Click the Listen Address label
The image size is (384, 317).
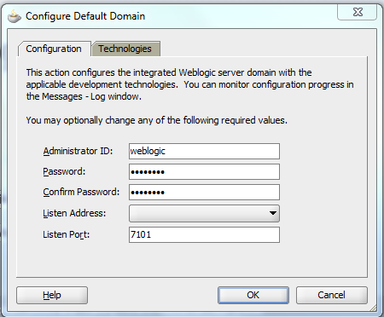74,213
